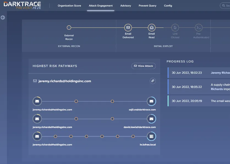
Task: Click starting envelope of first jeremy.richards pathway
Action: point(37,101)
